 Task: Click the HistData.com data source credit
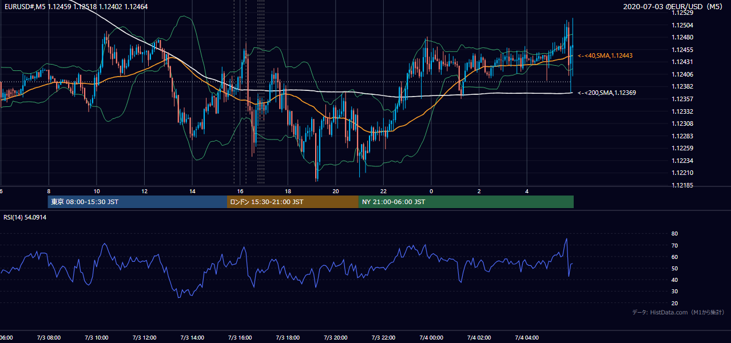(678, 312)
